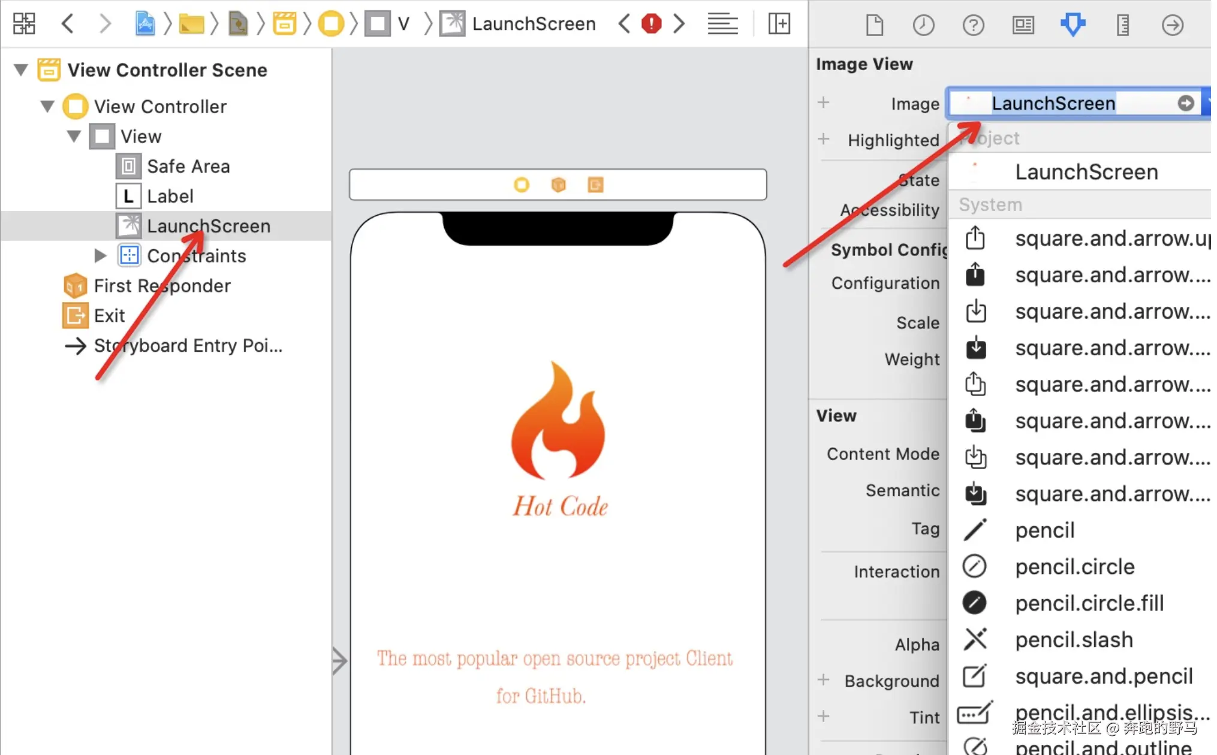Click the go-to arrow in Image field
This screenshot has height=755, width=1217.
pos(1185,104)
